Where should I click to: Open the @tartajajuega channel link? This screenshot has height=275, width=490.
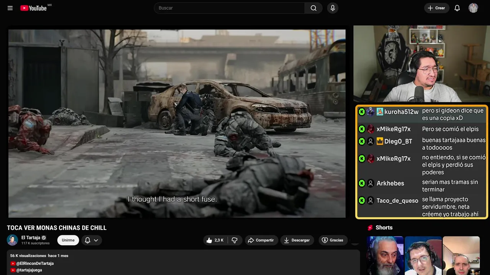click(x=29, y=270)
